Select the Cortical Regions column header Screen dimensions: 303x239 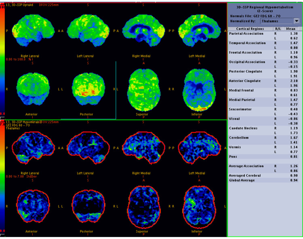(250, 29)
